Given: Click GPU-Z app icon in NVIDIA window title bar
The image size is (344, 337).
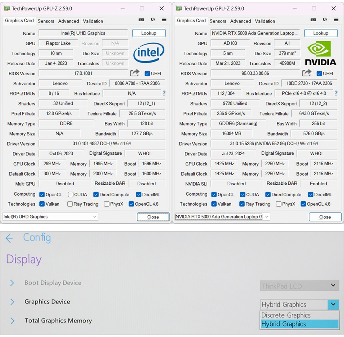Looking at the screenshot, I should [179, 8].
